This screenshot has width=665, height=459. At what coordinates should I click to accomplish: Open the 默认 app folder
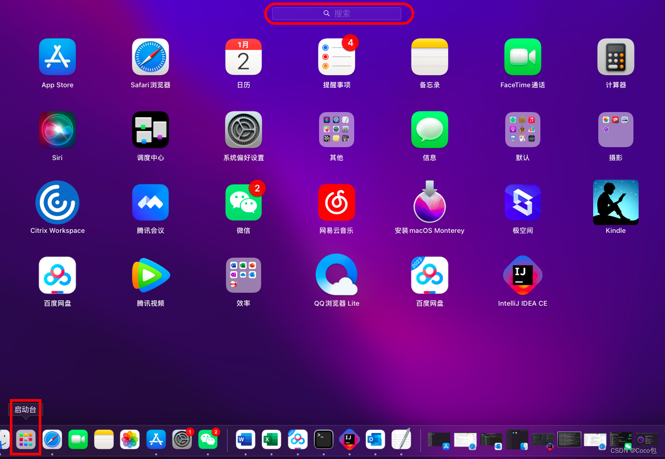523,130
